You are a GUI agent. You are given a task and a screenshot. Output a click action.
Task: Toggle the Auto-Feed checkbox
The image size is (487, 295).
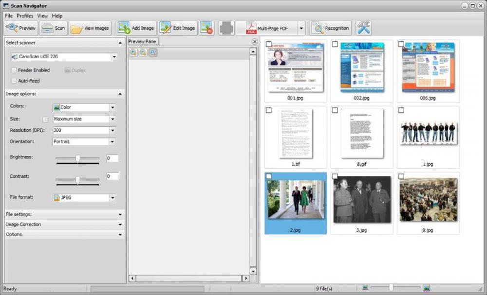(14, 81)
